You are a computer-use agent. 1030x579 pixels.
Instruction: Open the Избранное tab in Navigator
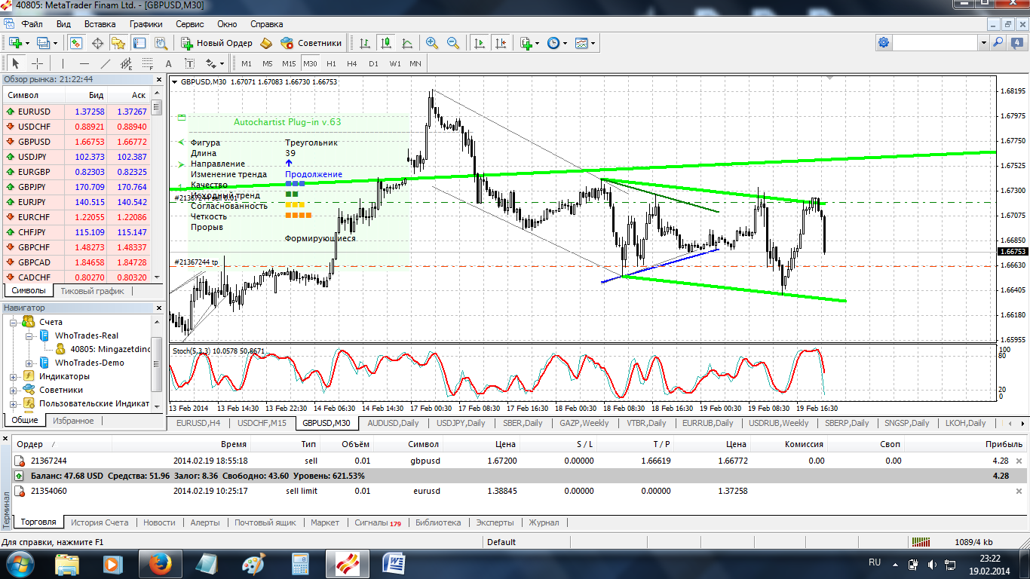click(73, 421)
